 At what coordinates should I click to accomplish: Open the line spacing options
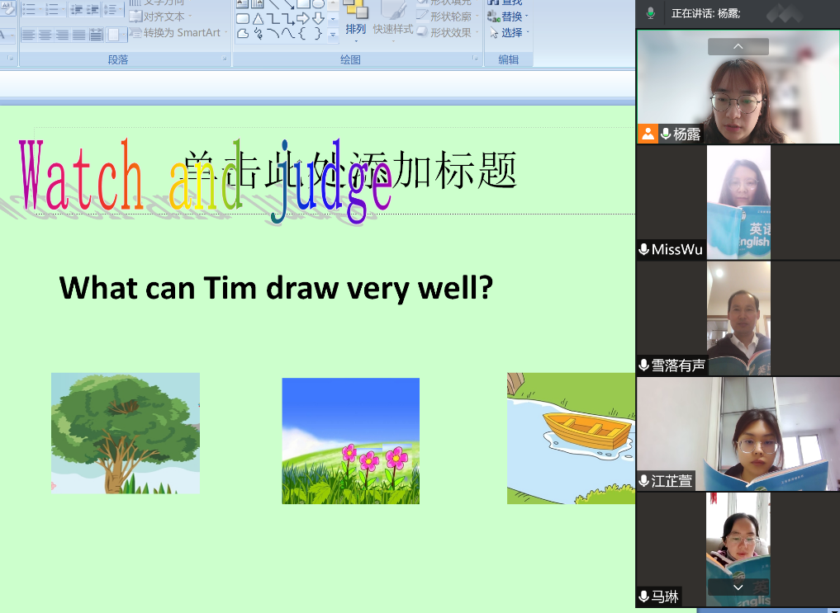(111, 9)
